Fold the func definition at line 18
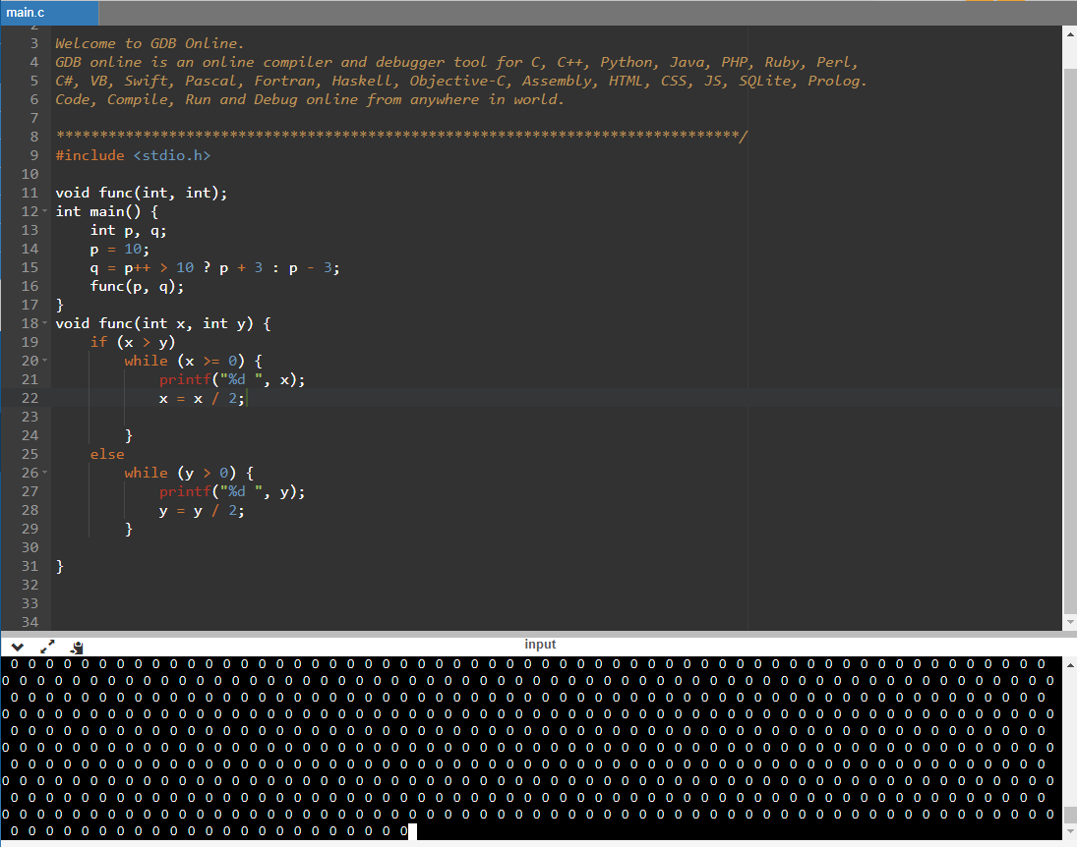 pyautogui.click(x=46, y=324)
